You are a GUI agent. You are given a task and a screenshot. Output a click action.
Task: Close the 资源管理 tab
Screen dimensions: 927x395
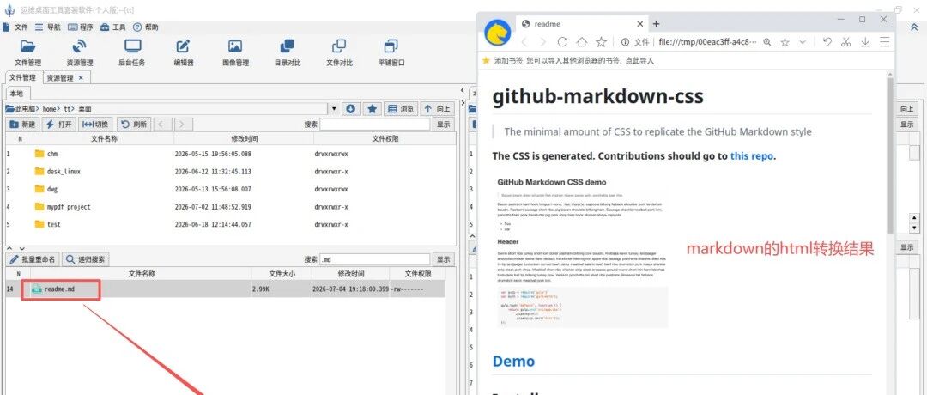(x=81, y=78)
